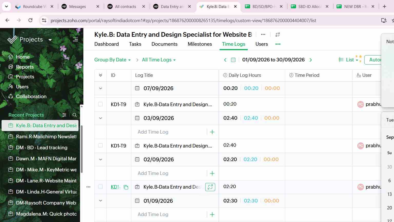Switch to the Milestones tab
The image size is (394, 222).
pos(200,44)
